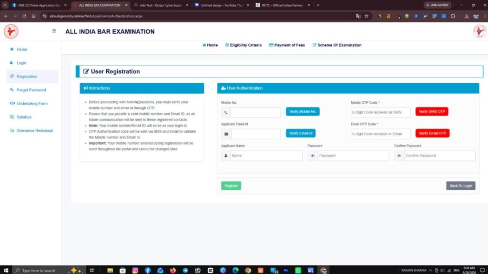Click the Confirm Password input field

(439, 156)
